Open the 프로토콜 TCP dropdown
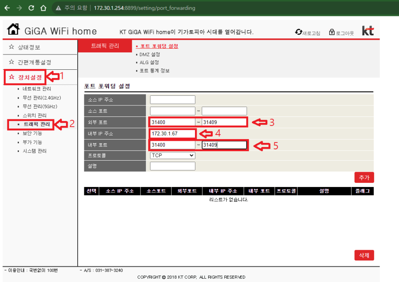399x282 pixels. (x=173, y=155)
